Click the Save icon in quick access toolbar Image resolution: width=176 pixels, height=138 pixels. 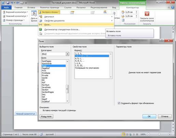tap(8, 3)
